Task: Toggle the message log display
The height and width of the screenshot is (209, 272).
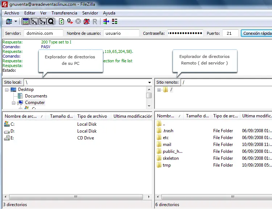Action: point(26,21)
